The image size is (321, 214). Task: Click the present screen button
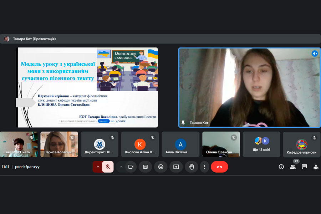pyautogui.click(x=176, y=167)
